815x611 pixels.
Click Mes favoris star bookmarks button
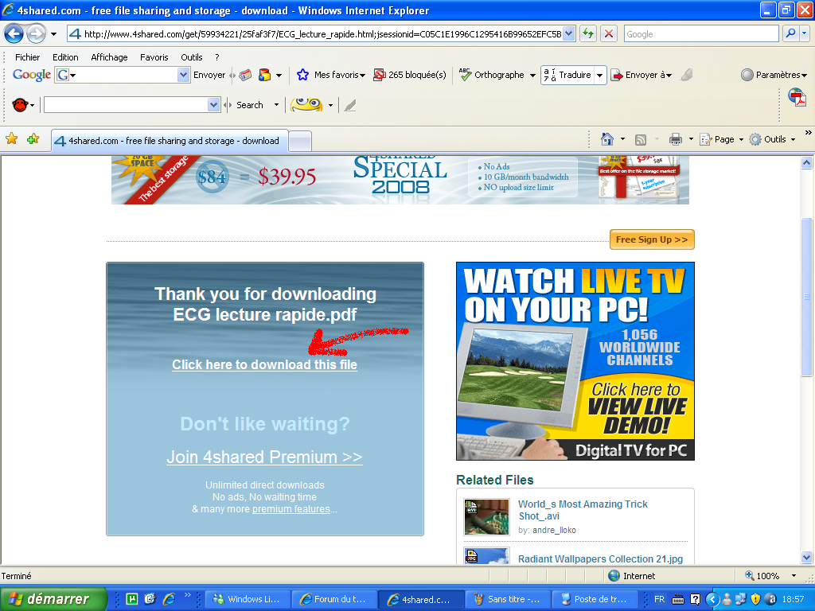331,75
